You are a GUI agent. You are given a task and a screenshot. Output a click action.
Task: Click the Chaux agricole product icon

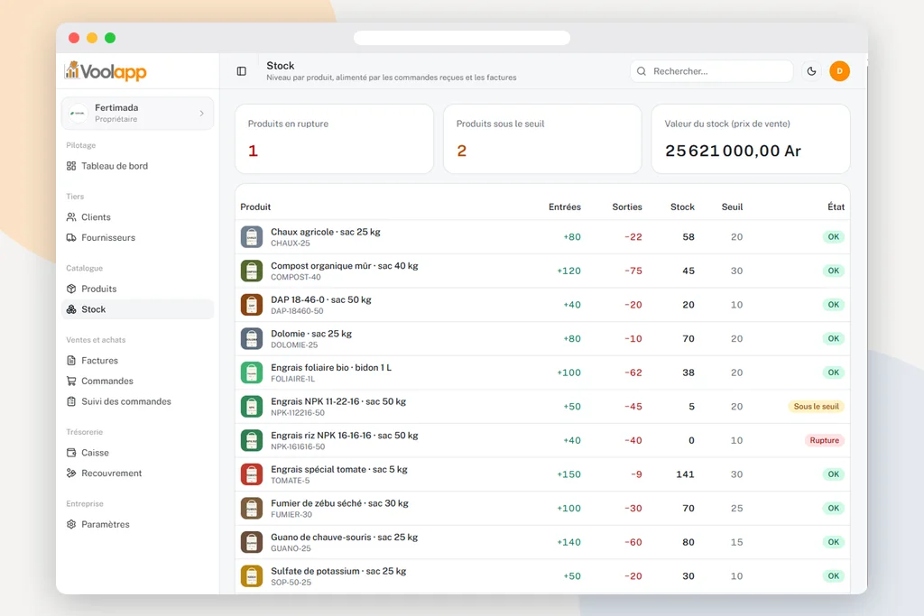coord(252,237)
